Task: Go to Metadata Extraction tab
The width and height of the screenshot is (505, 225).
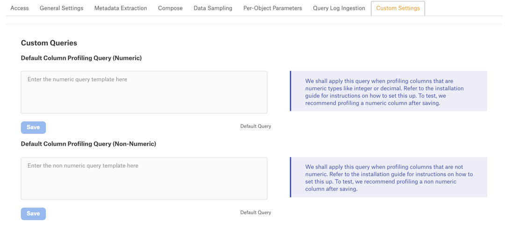Action: 121,8
